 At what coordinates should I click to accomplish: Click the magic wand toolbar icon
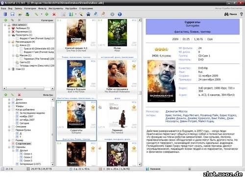[x=81, y=14]
